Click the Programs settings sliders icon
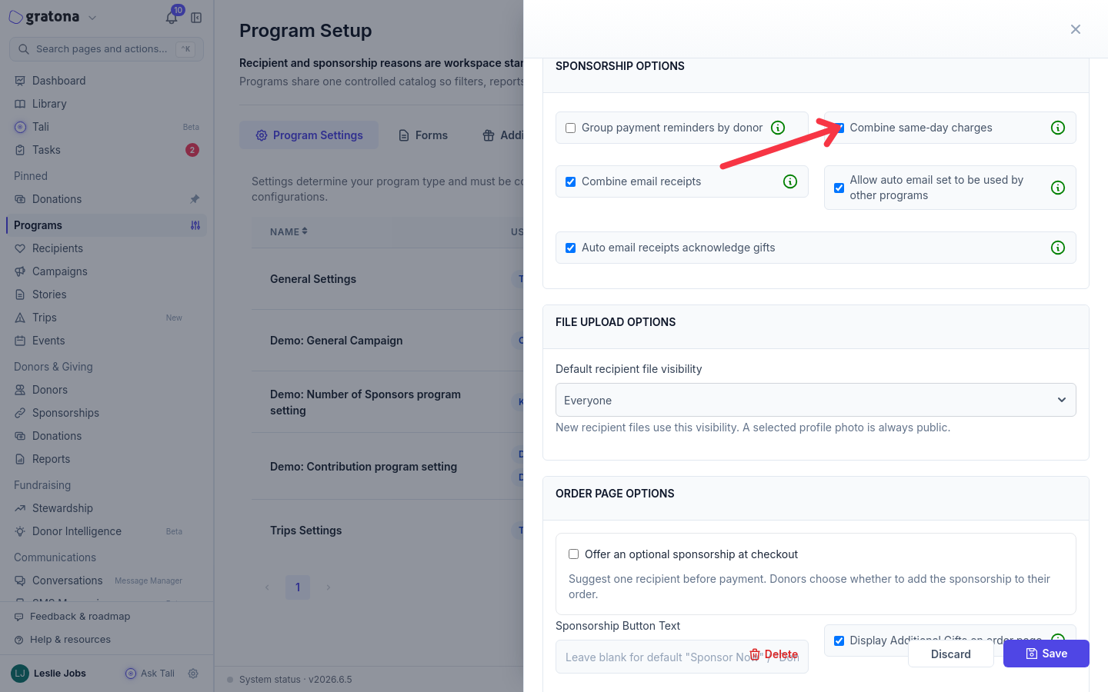Screen dimensions: 1108x692 point(195,225)
